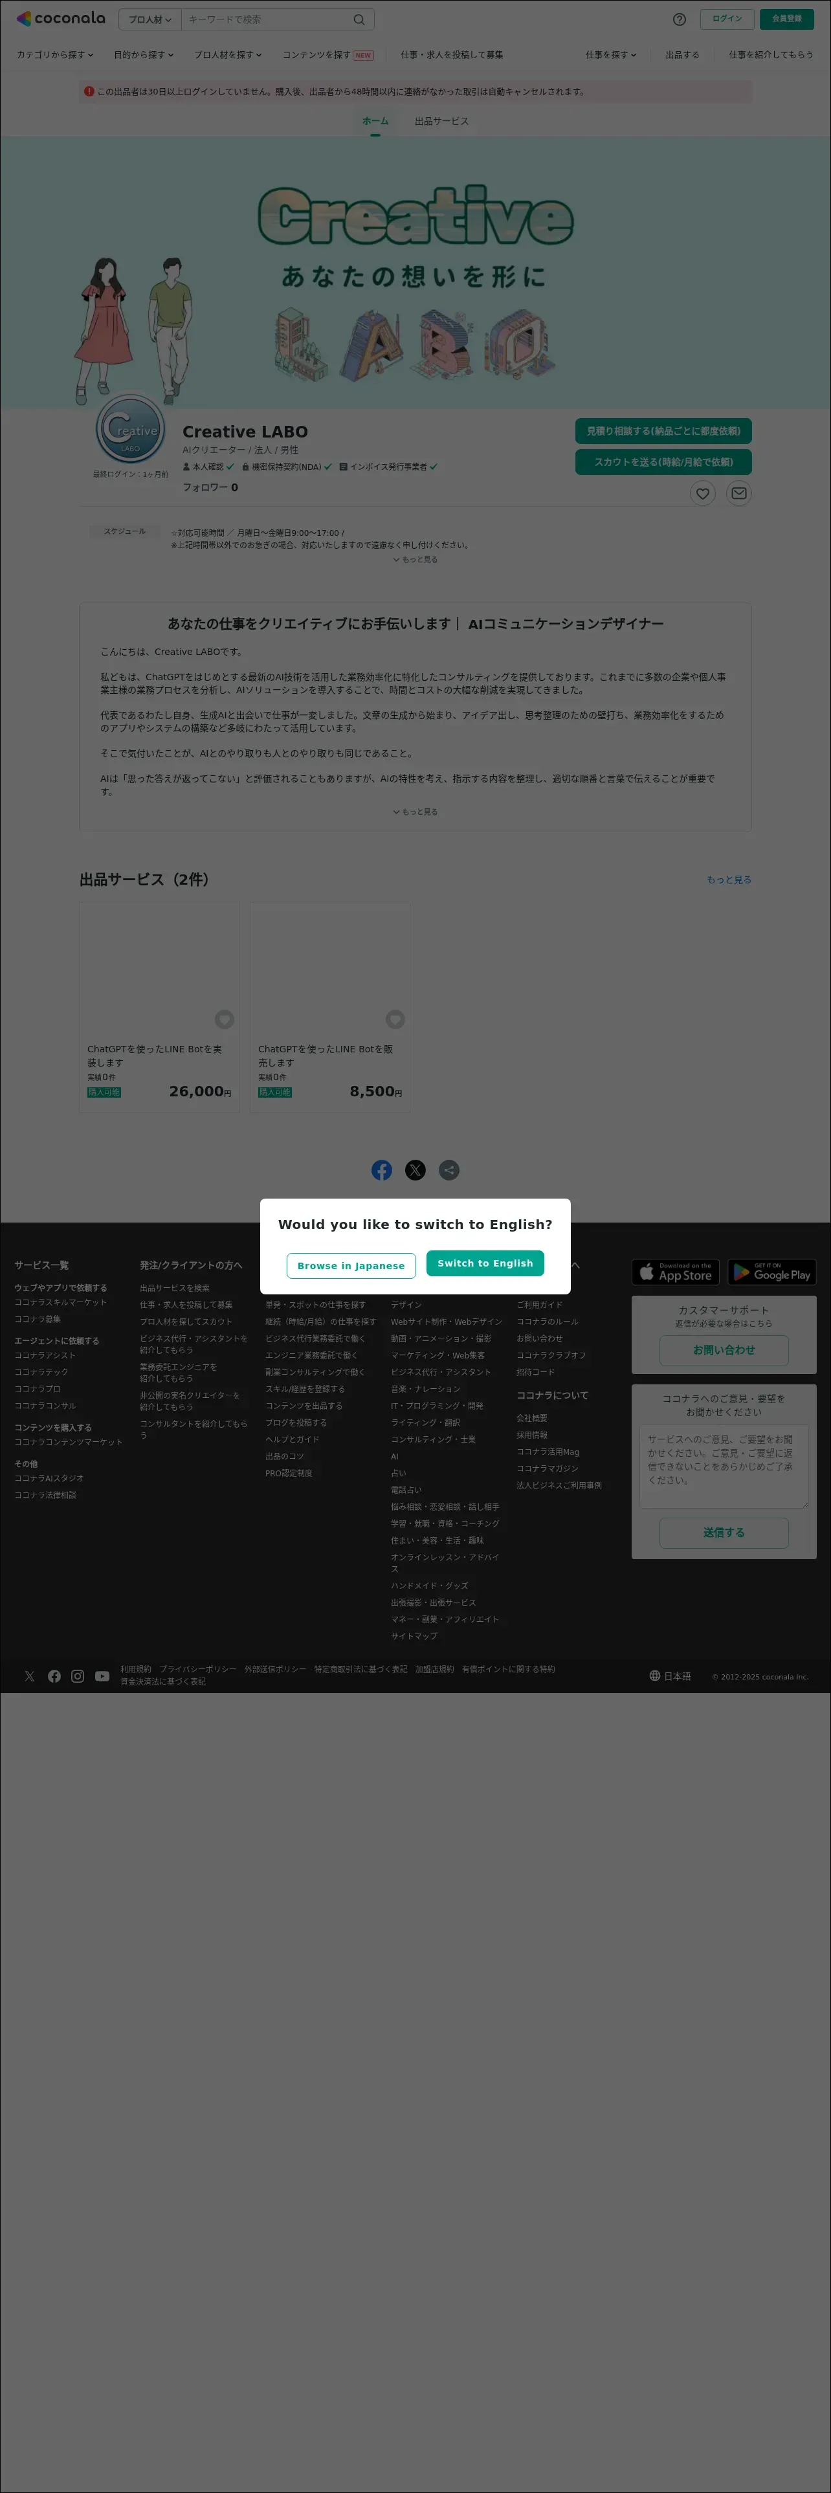831x2493 pixels.
Task: Click スカウトを送る button
Action: pyautogui.click(x=663, y=461)
